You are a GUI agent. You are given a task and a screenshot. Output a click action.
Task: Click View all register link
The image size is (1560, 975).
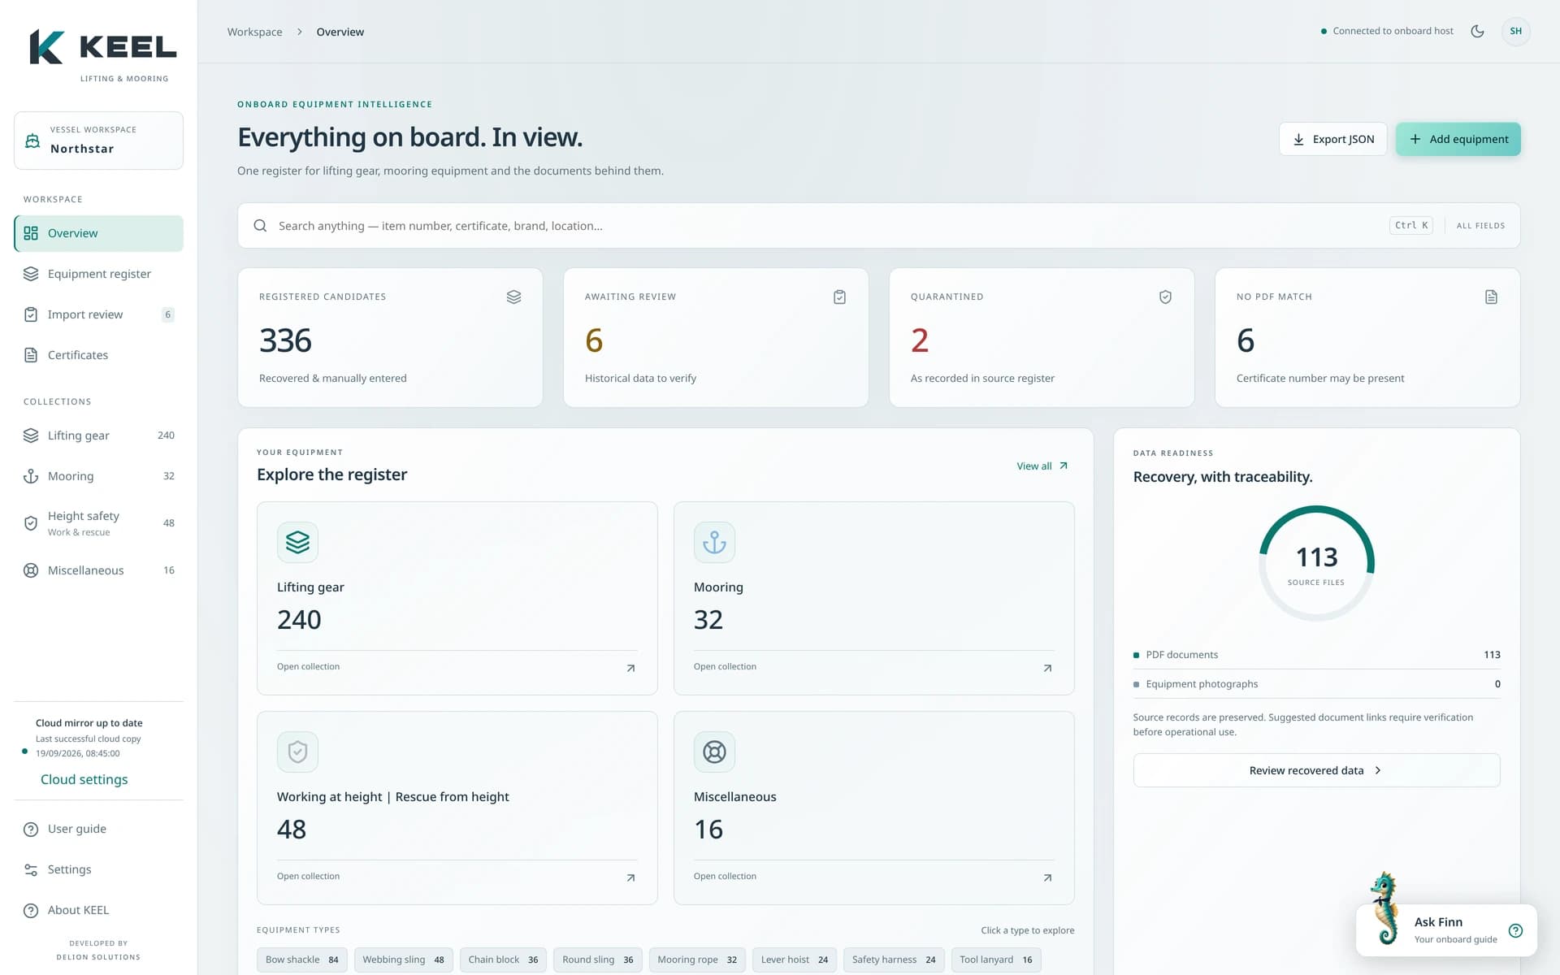pos(1042,466)
